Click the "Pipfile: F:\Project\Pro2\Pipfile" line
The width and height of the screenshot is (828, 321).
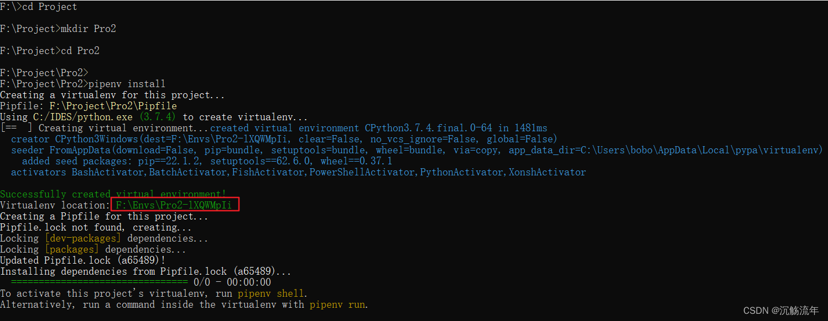[88, 106]
